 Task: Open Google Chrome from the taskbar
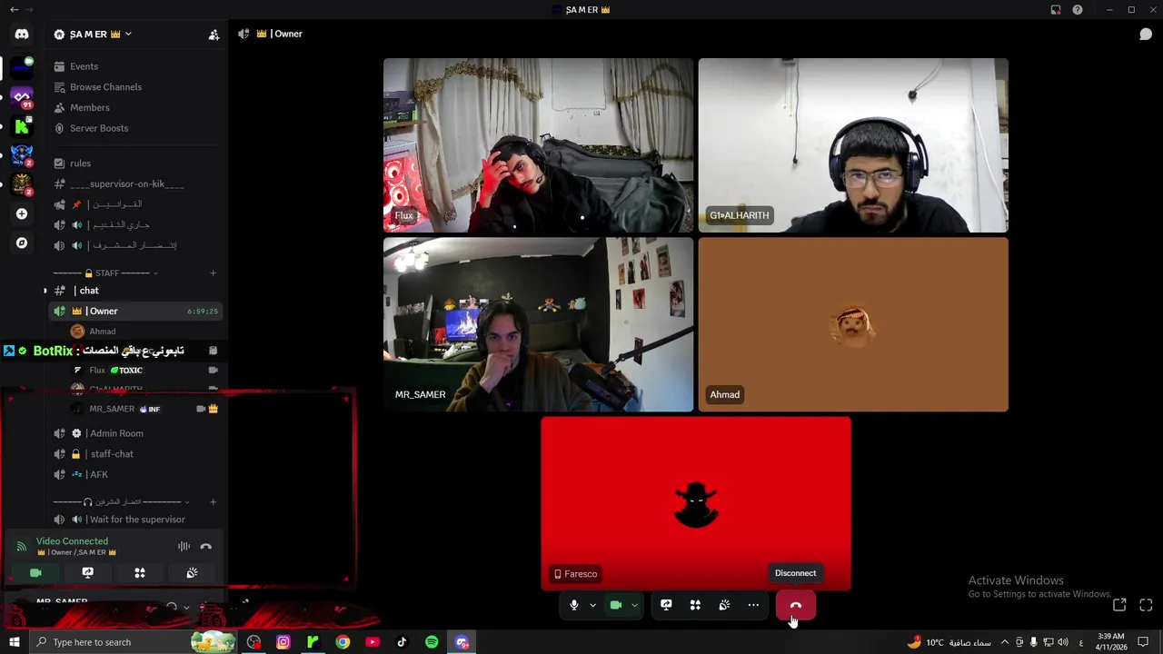(x=343, y=642)
